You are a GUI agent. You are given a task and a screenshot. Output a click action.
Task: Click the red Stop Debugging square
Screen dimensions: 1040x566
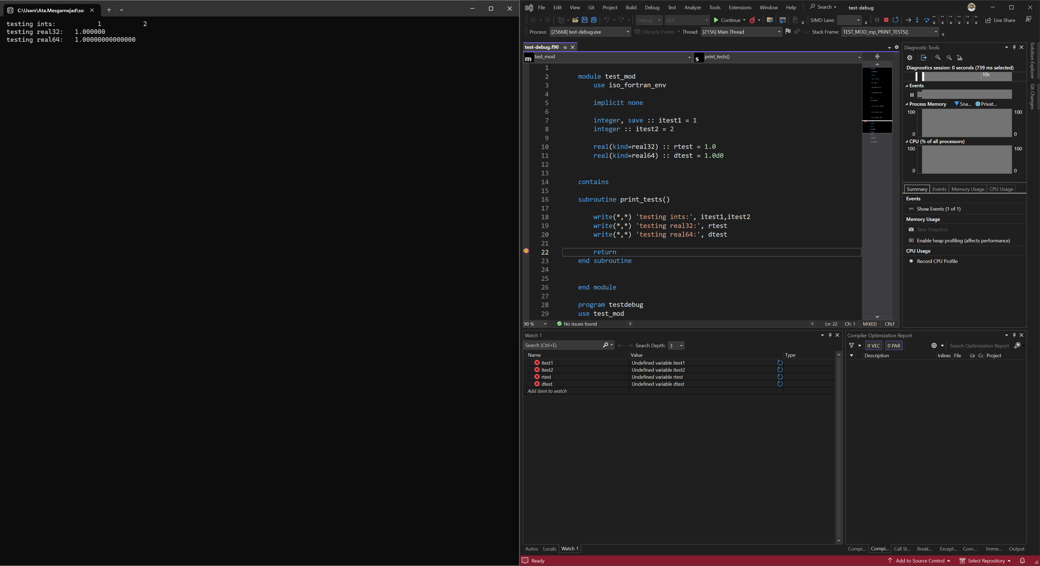pyautogui.click(x=886, y=20)
